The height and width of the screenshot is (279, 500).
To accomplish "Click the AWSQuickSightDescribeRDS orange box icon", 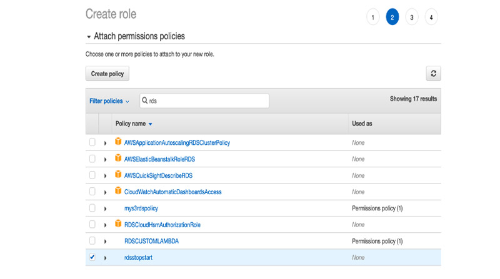I will click(118, 174).
